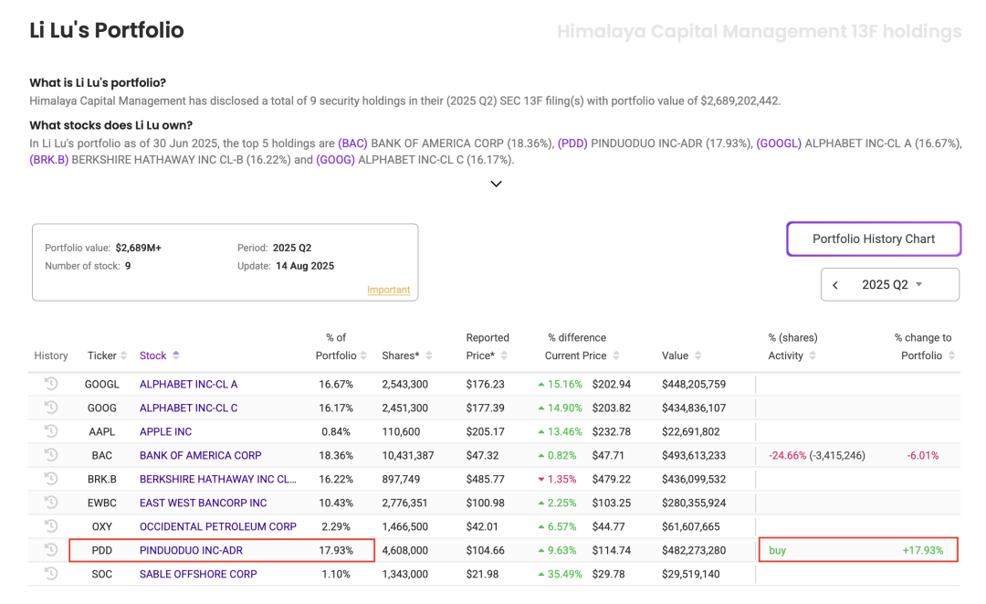
Task: Open APPLE INC stock link
Action: [x=165, y=431]
